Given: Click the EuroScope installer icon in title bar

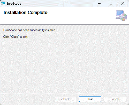Looking at the screenshot, I should [x=3, y=3].
